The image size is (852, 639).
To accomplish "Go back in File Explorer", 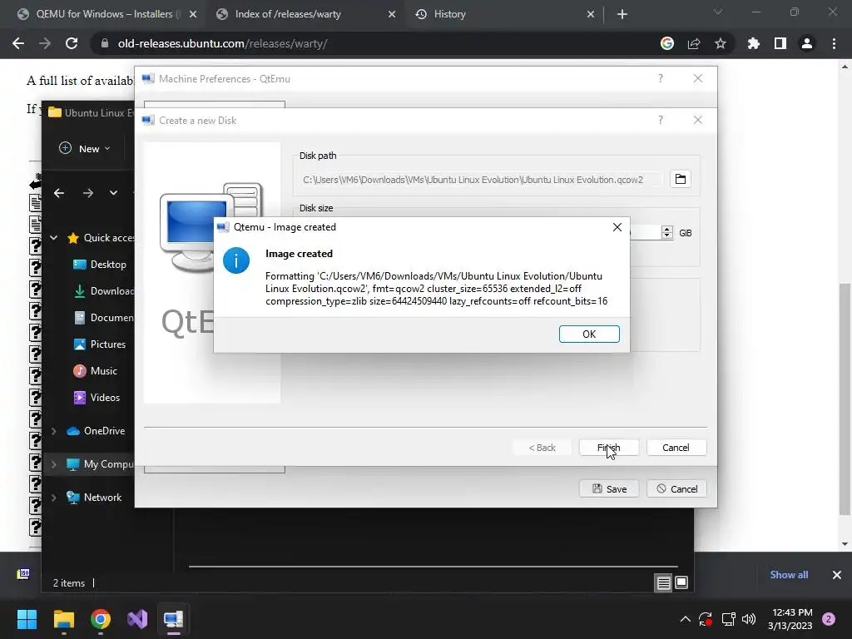I will [x=59, y=193].
